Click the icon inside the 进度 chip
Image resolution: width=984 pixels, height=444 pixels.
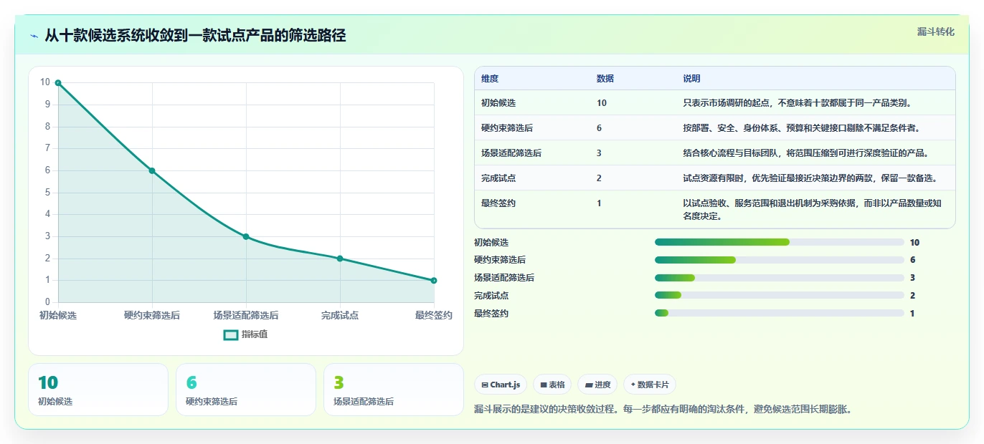[589, 385]
